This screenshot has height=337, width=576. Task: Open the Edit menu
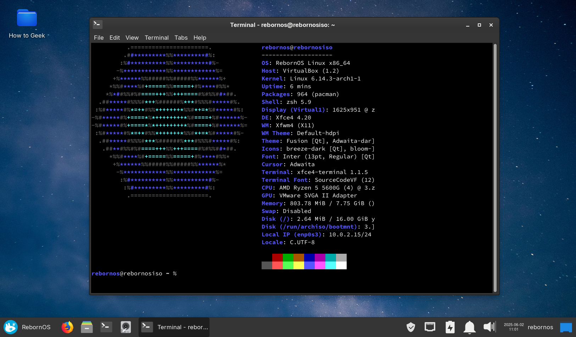(x=114, y=38)
